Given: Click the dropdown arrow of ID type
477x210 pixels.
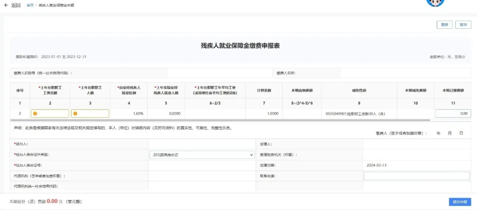Looking at the screenshot, I should click(x=251, y=155).
